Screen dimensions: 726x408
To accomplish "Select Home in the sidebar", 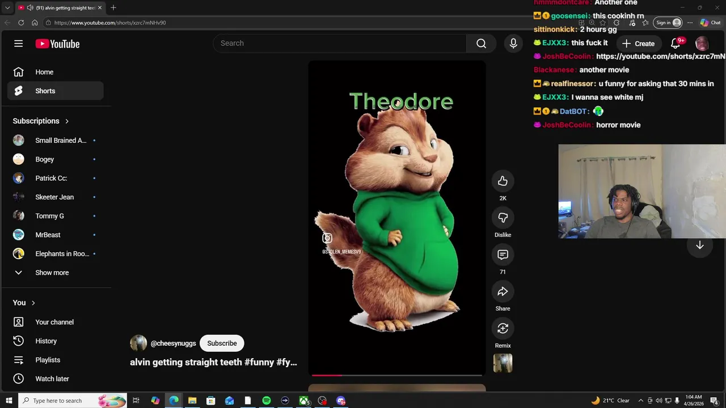I will (x=56, y=72).
